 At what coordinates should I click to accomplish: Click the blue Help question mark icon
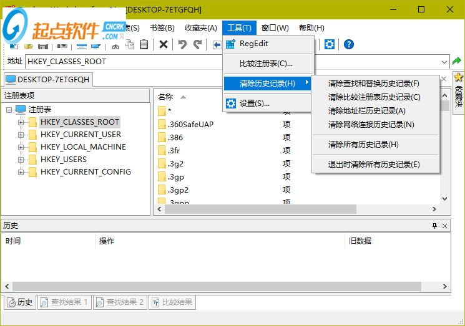[x=349, y=44]
